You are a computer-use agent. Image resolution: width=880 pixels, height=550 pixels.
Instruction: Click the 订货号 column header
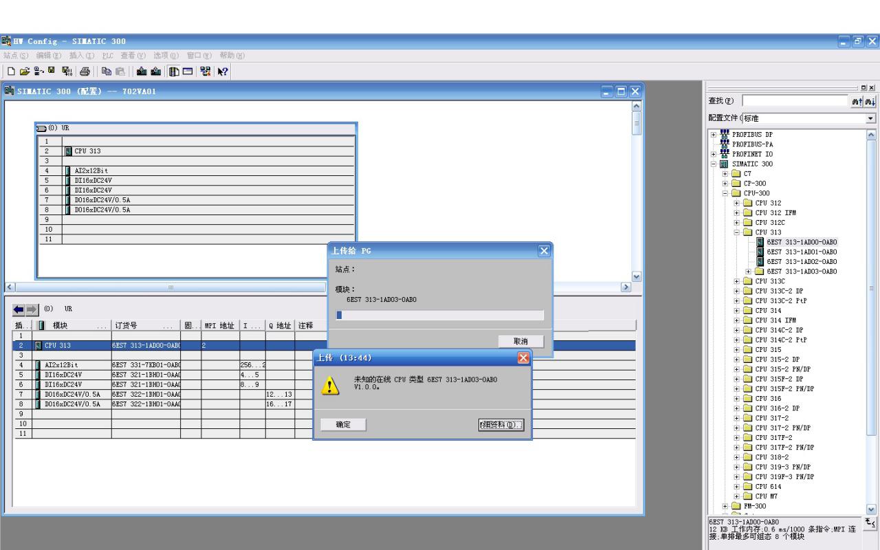click(146, 324)
